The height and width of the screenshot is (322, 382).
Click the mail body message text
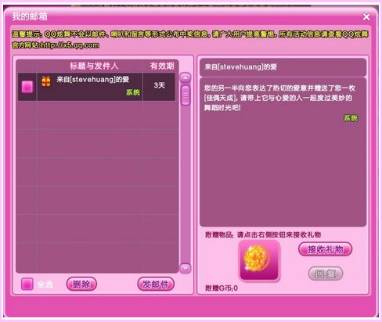[x=279, y=98]
